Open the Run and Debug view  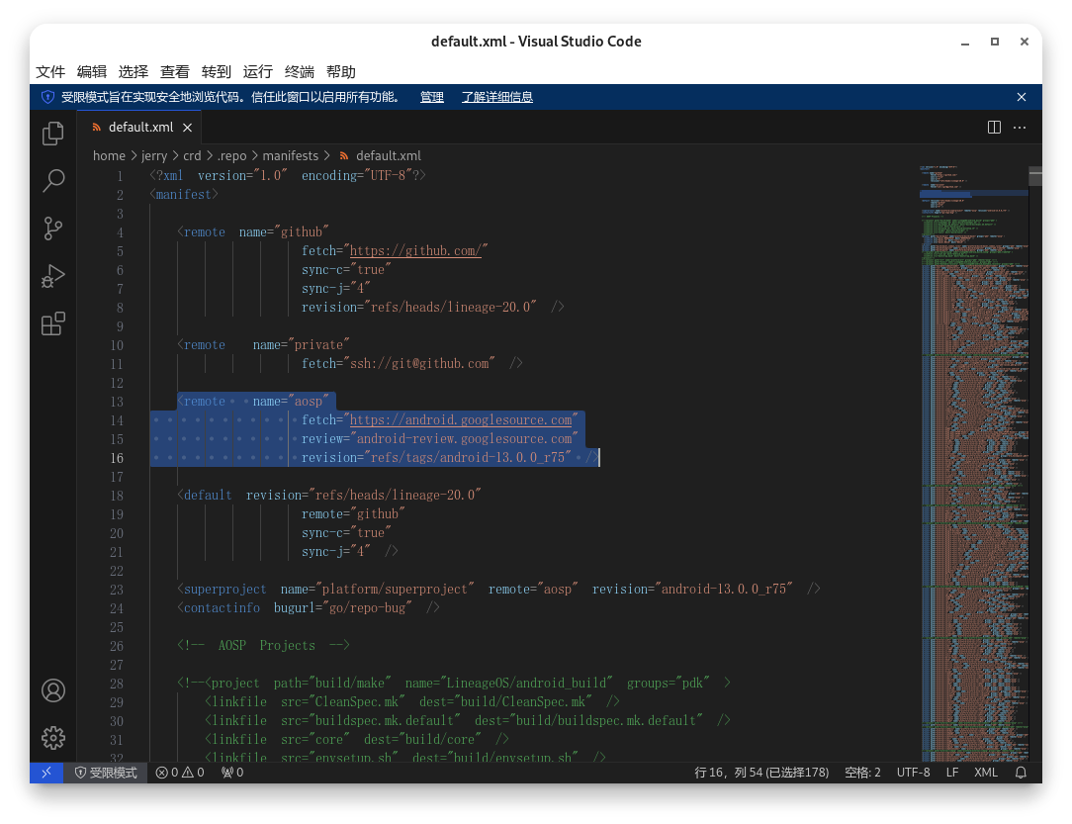(x=52, y=276)
